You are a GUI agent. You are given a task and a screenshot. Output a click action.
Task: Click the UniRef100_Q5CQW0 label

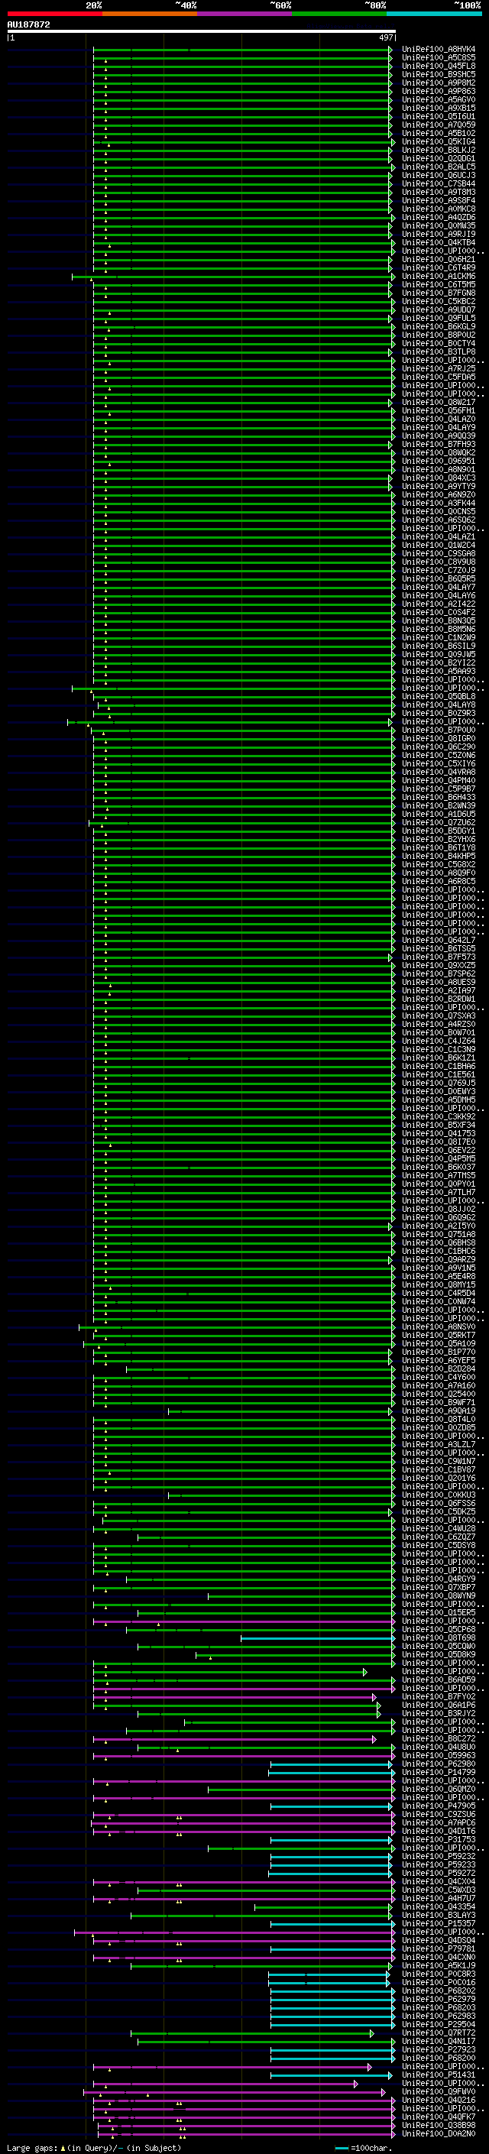[438, 1647]
